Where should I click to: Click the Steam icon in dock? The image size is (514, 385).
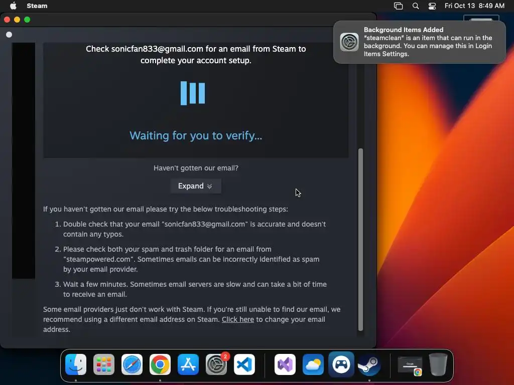click(369, 364)
